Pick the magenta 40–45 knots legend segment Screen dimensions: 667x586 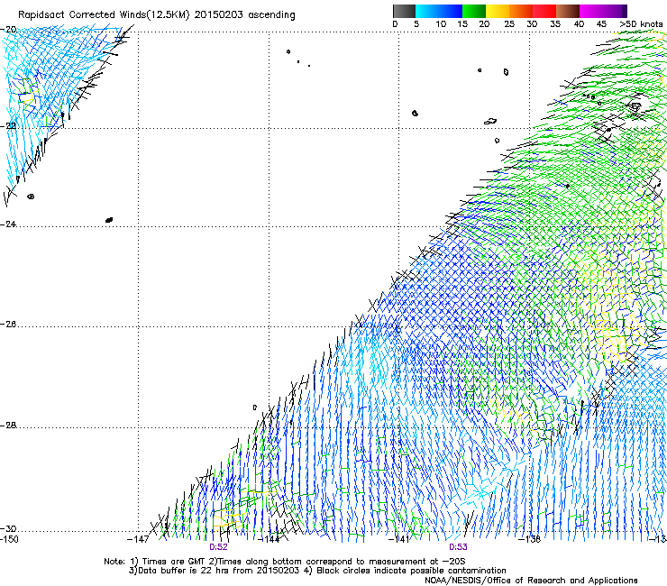591,11
